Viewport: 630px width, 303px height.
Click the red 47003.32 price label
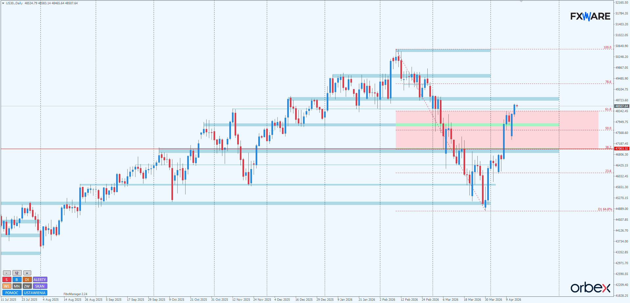(x=621, y=149)
